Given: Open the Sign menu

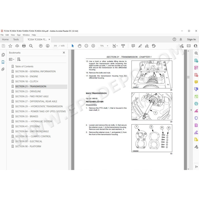Looking at the screenshot, I should (19, 35).
